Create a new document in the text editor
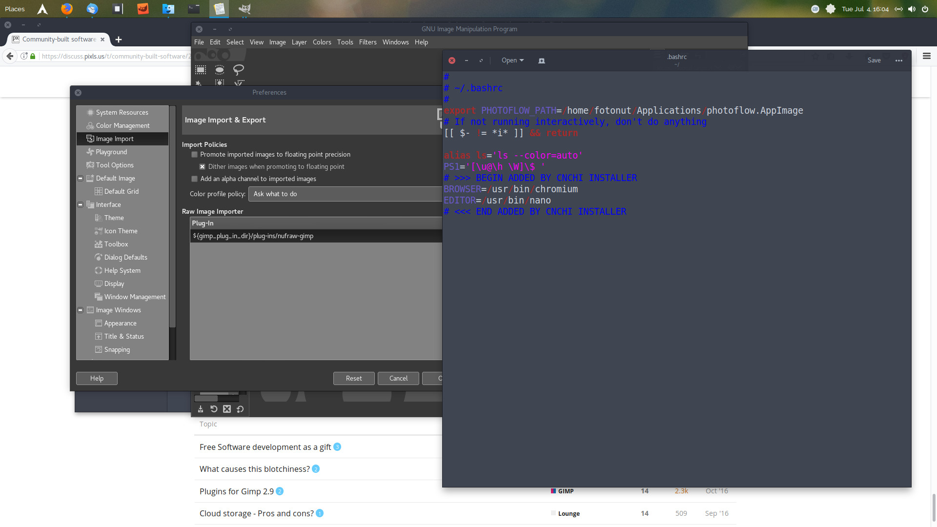Viewport: 937px width, 527px height. pos(541,61)
